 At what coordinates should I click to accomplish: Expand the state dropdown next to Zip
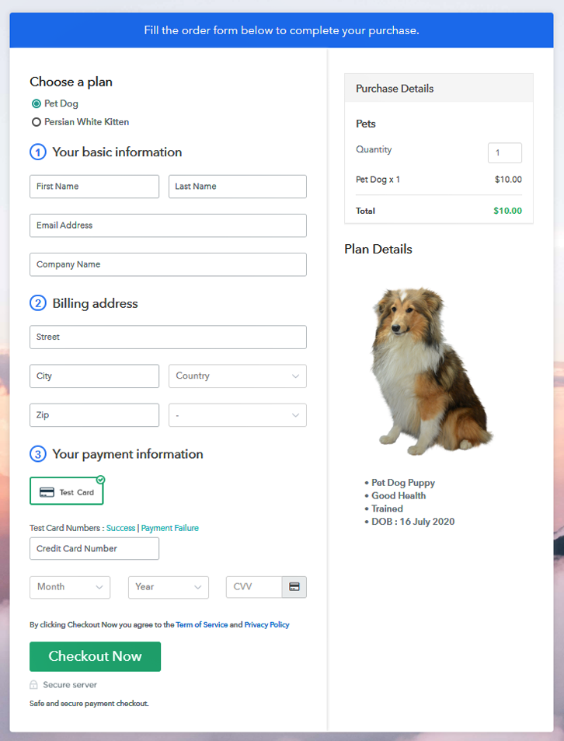click(x=237, y=415)
